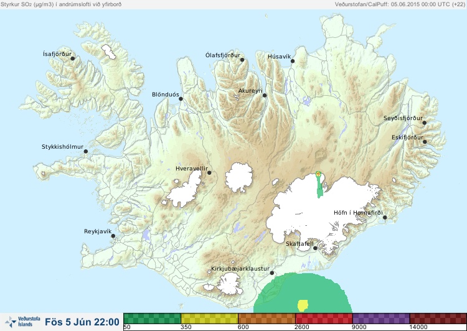Click the Skaftafell label
Image resolution: width=467 pixels, height=331 pixels.
tap(300, 244)
